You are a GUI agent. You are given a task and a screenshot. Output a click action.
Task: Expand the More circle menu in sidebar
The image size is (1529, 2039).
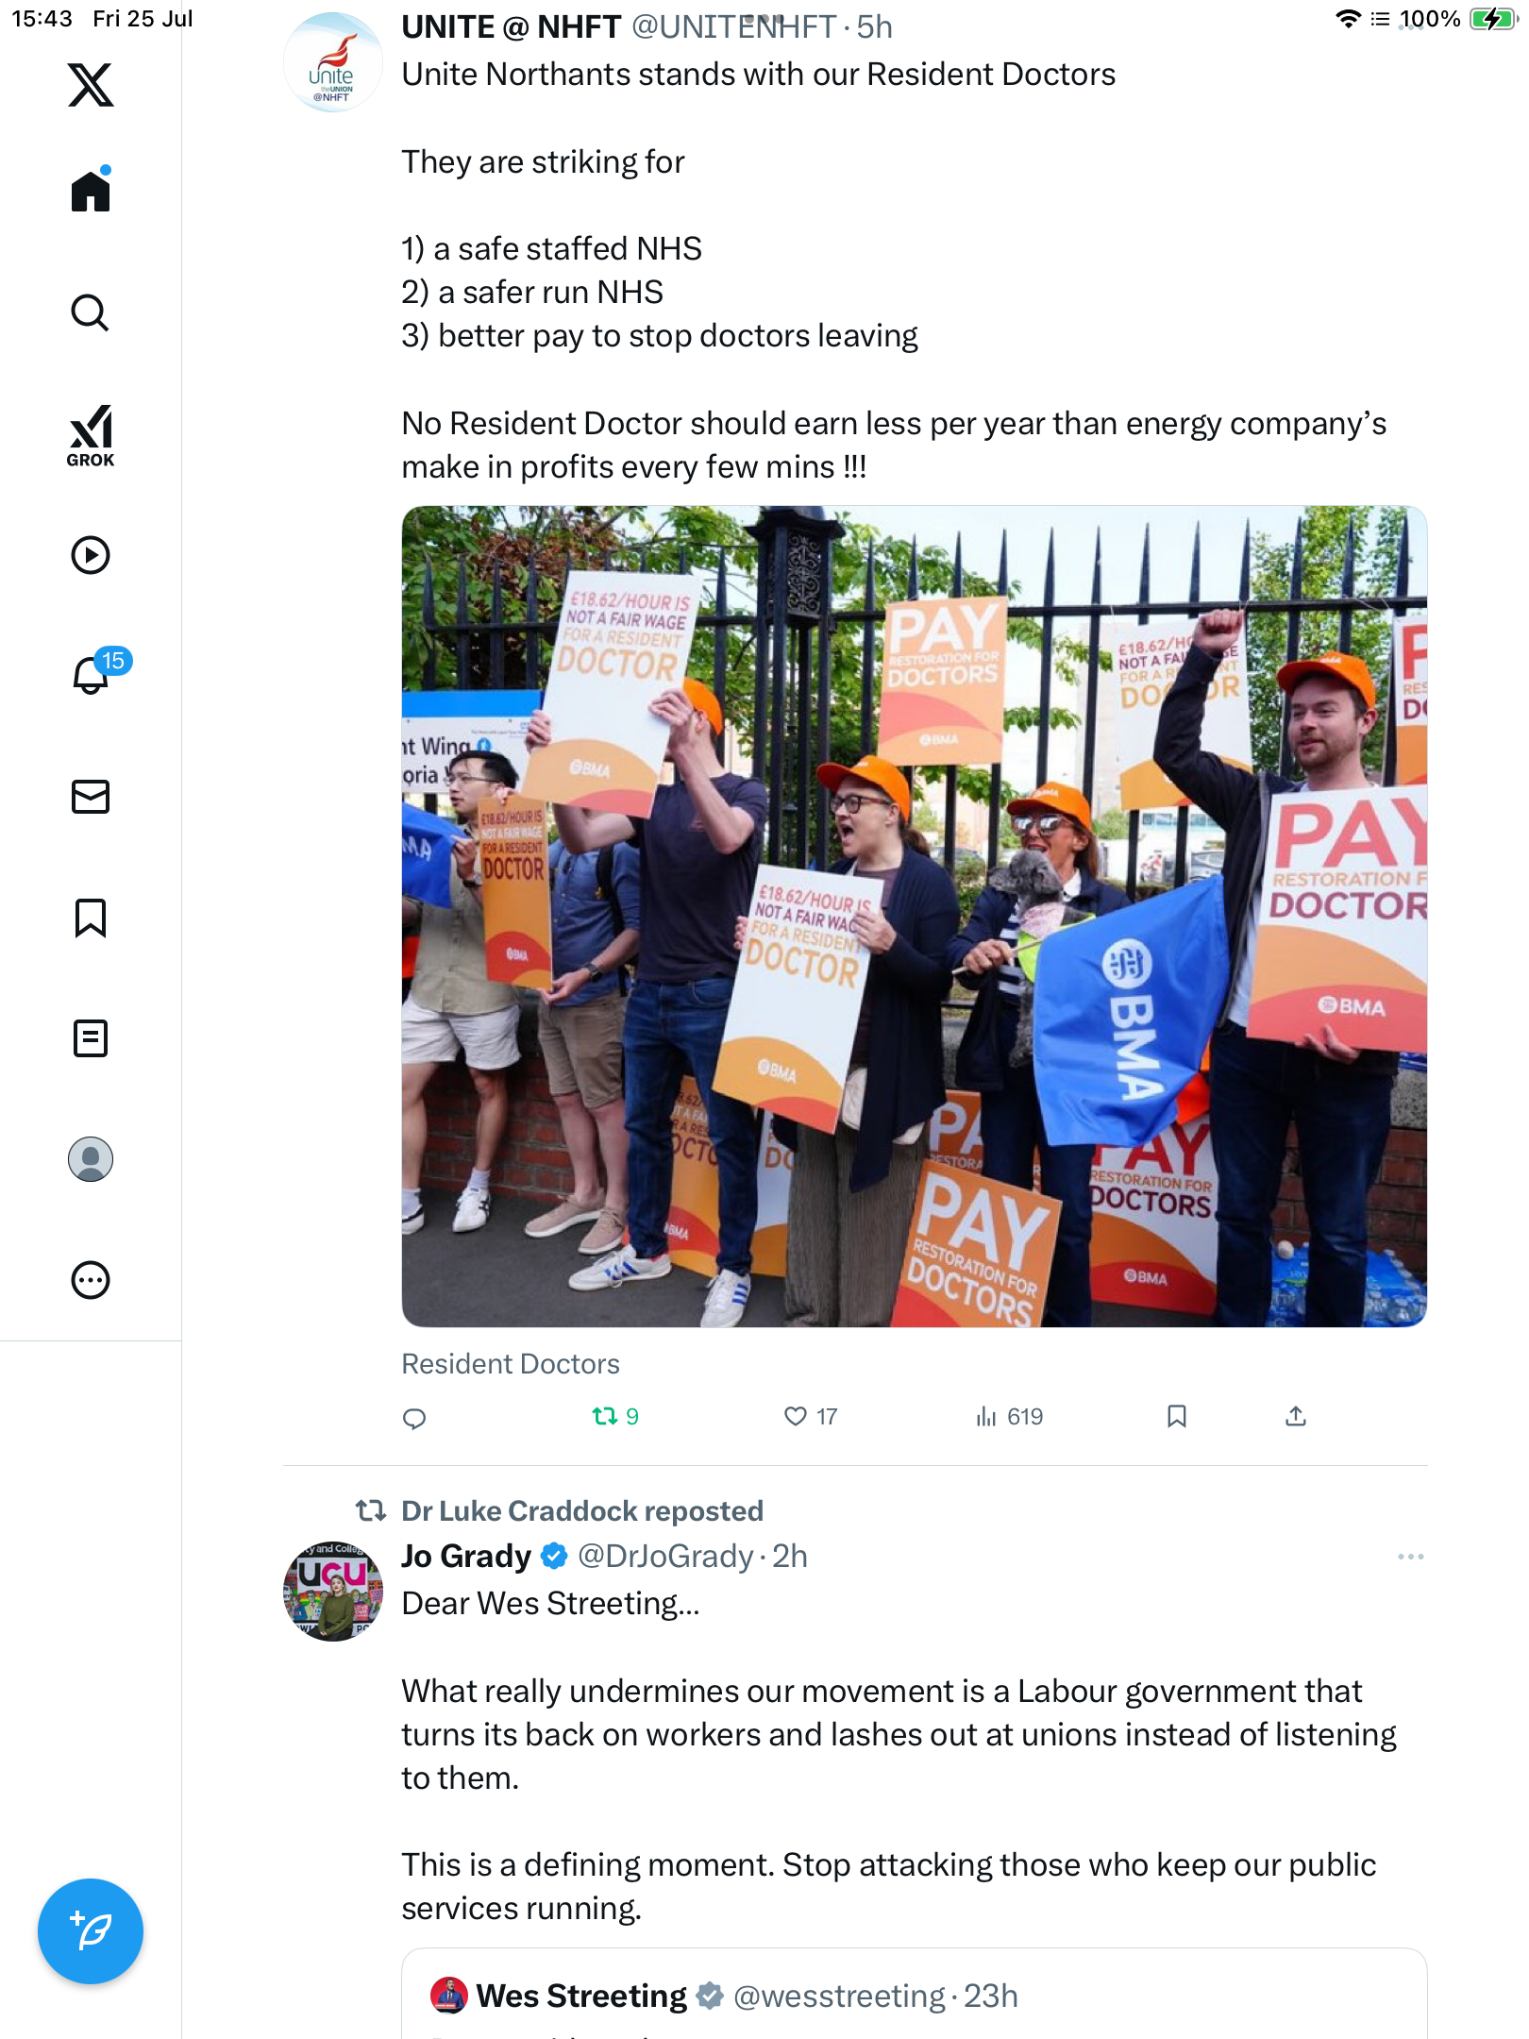(91, 1280)
